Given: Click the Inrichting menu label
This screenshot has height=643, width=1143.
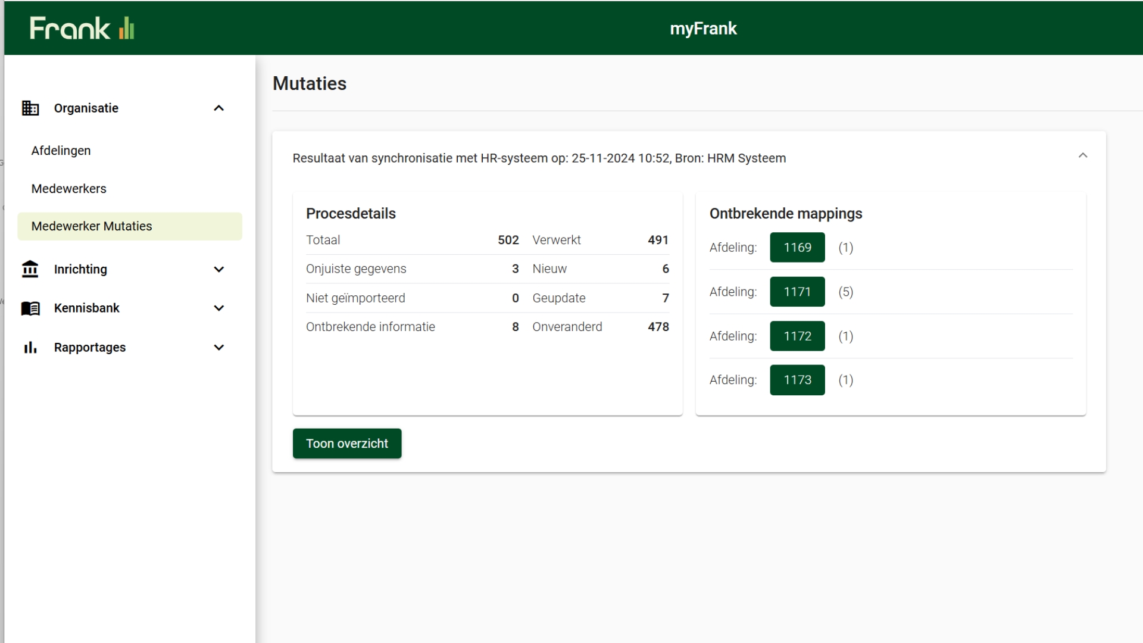Looking at the screenshot, I should 80,269.
